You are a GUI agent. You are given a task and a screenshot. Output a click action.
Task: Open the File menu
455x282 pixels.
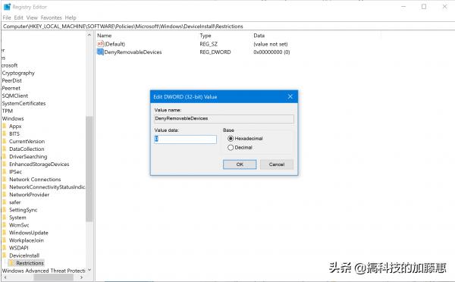pos(7,17)
